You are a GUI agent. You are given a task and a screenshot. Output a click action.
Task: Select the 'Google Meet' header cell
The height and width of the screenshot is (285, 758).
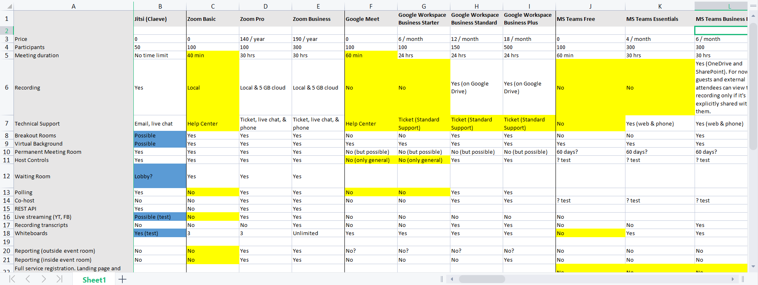click(371, 19)
